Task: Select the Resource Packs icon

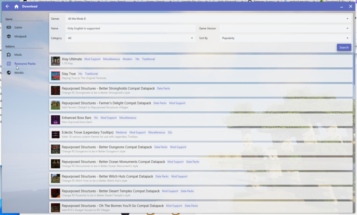Action: coord(9,64)
